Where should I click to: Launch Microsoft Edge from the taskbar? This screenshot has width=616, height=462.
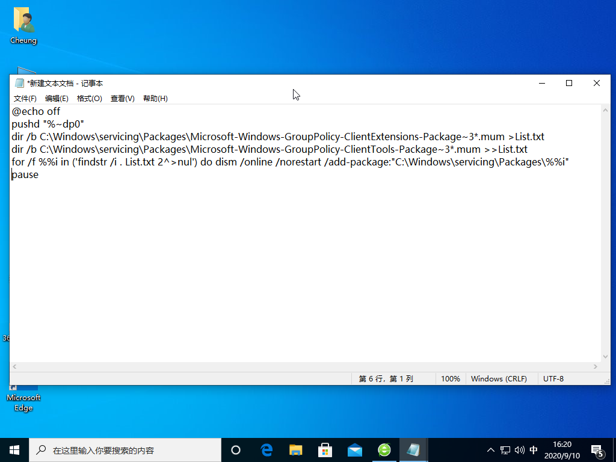coord(266,449)
